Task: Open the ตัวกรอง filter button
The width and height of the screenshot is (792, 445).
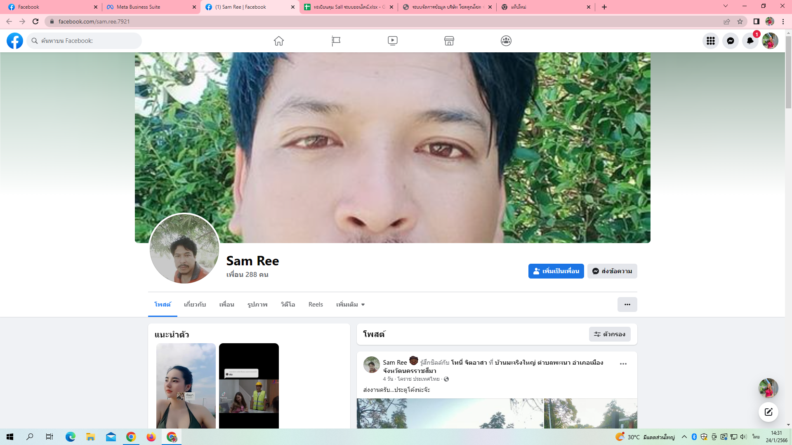Action: pyautogui.click(x=609, y=334)
